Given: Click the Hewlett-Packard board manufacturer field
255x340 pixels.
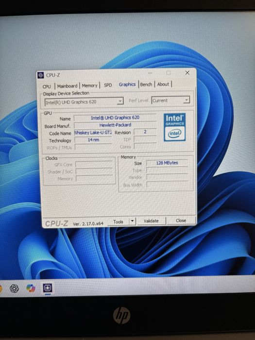Looking at the screenshot, I should (x=115, y=125).
